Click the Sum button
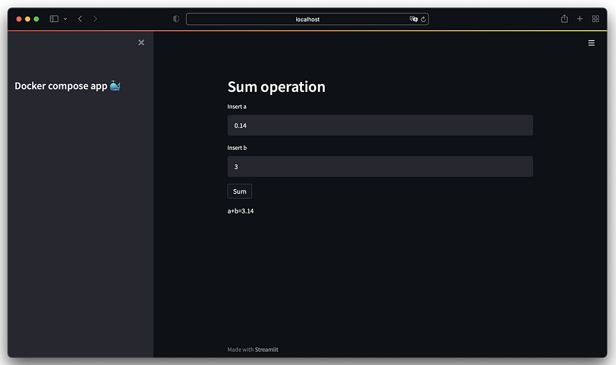This screenshot has width=616, height=365. point(239,191)
